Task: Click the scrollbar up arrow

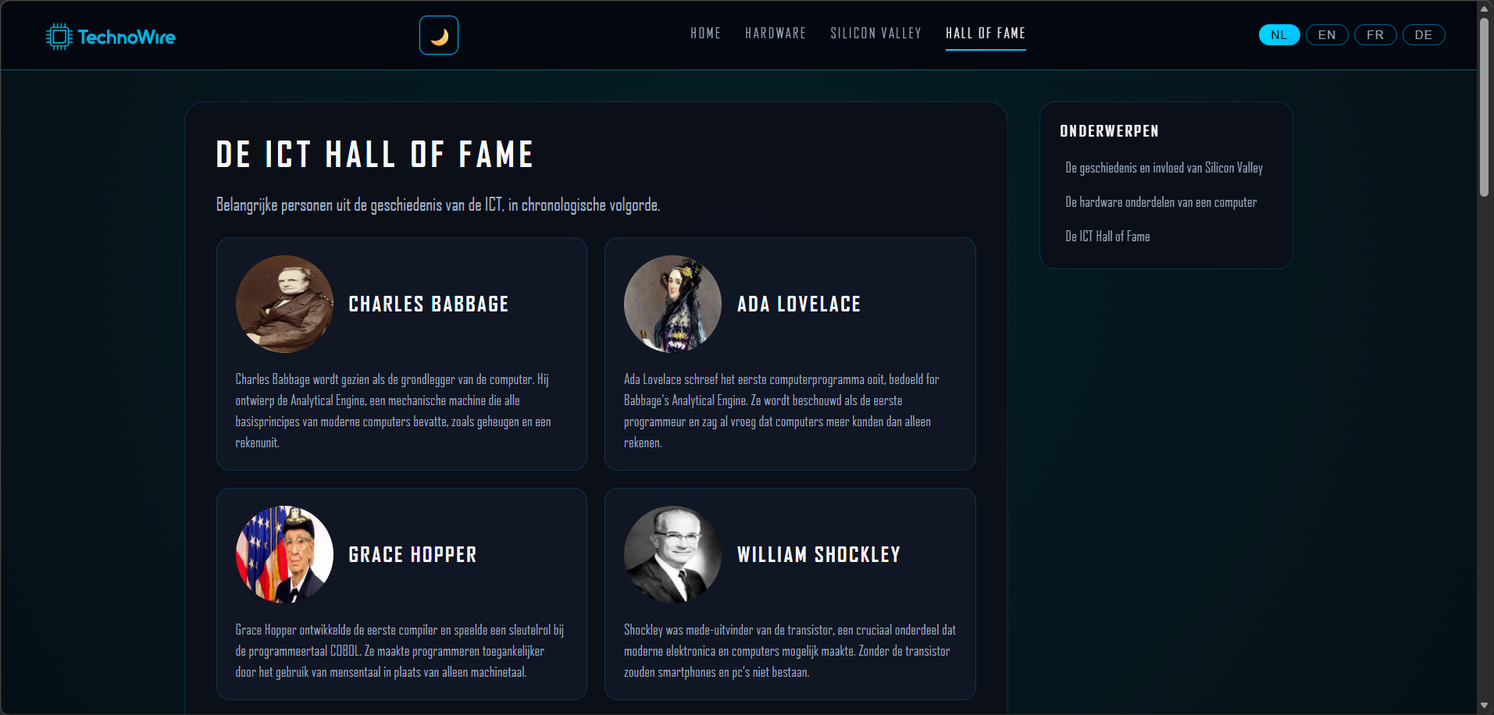Action: click(1484, 9)
